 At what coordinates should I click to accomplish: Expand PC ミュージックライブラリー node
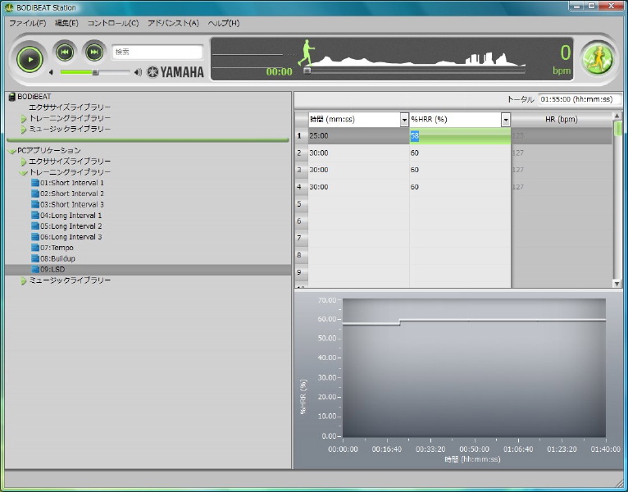[24, 281]
